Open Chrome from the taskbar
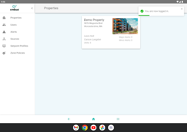This screenshot has height=132, width=187. coord(85,128)
